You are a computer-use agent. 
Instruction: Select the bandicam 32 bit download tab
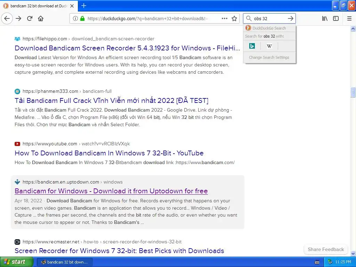[x=39, y=6]
